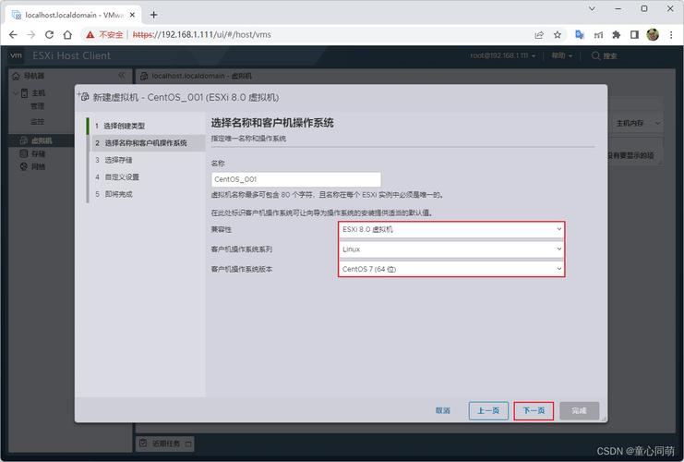The width and height of the screenshot is (684, 462).
Task: Toggle the browser side panel icon
Action: [x=634, y=34]
